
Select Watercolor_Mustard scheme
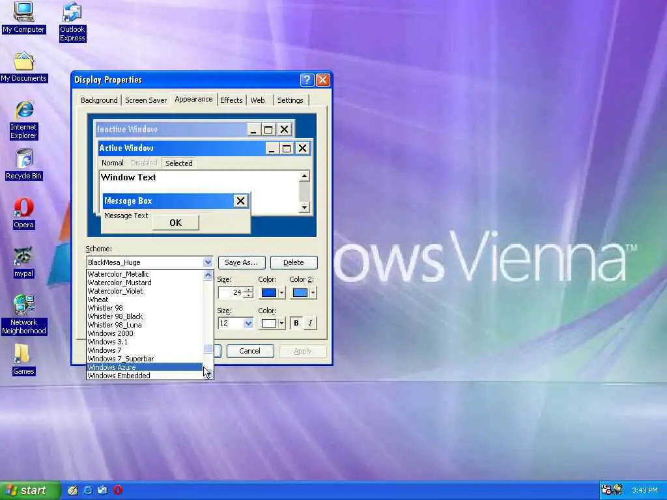coord(145,283)
